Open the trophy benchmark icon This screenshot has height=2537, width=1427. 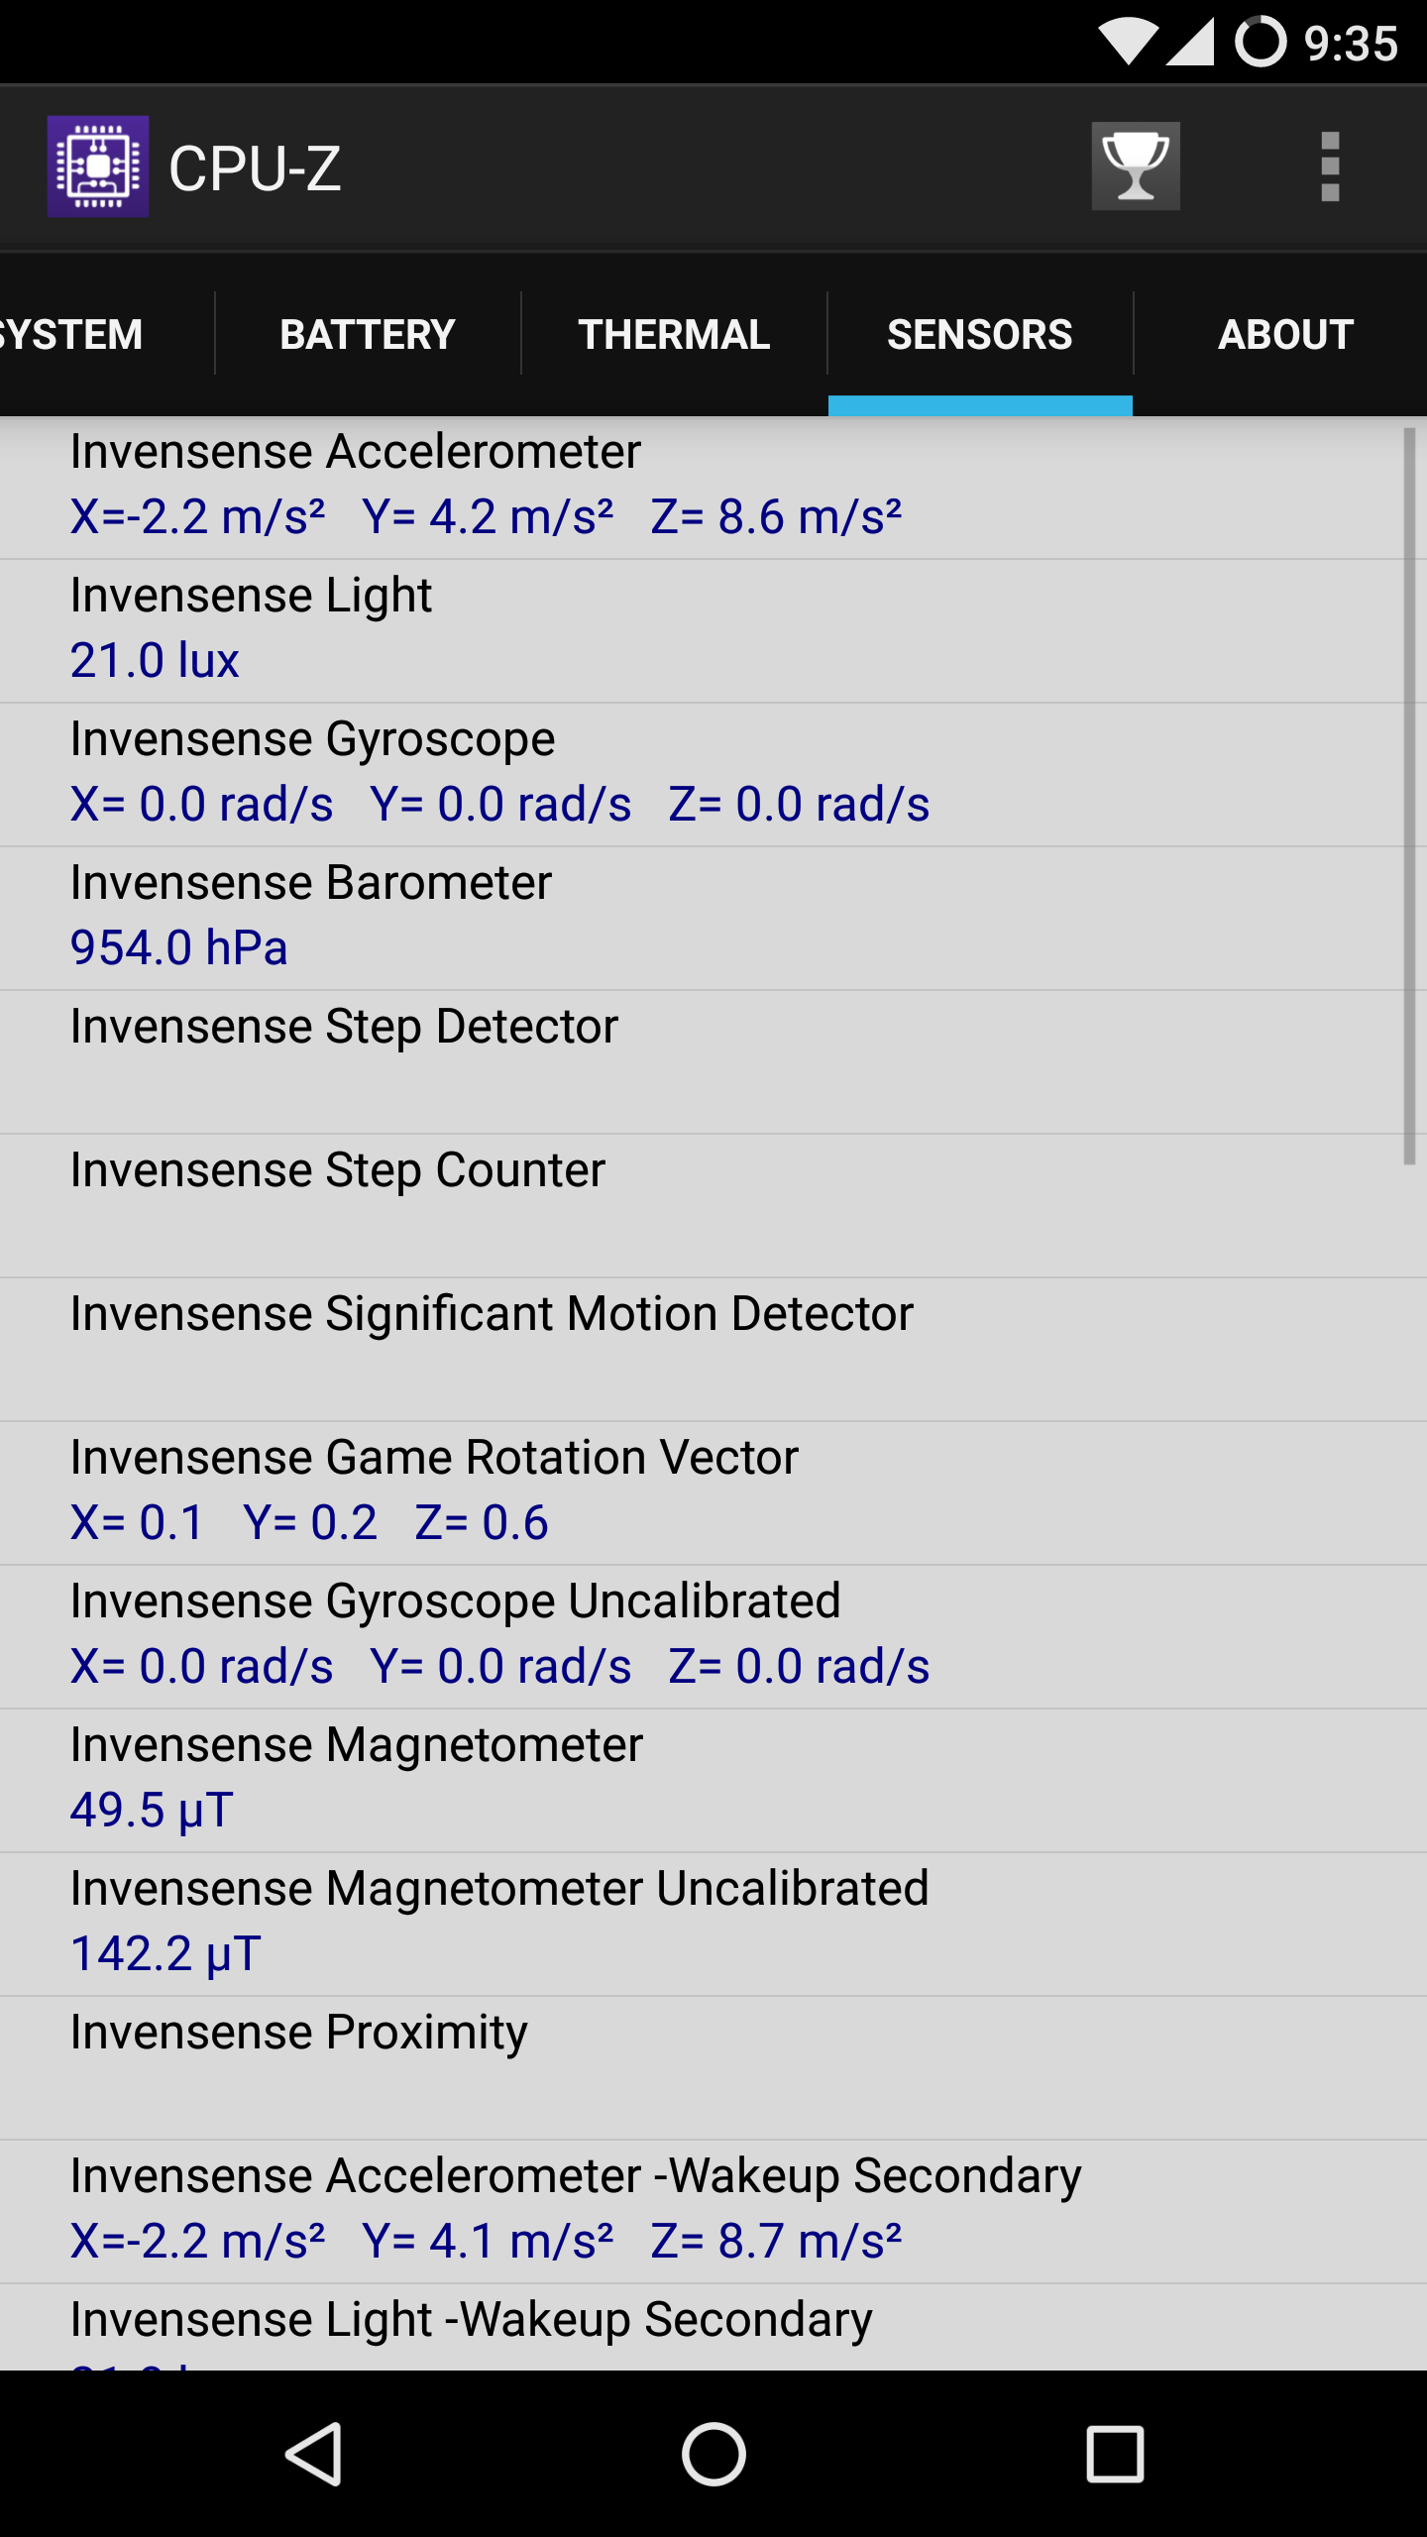(x=1136, y=166)
